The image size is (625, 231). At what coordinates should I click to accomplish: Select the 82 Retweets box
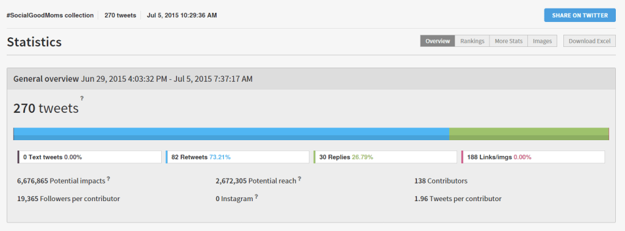pyautogui.click(x=237, y=157)
